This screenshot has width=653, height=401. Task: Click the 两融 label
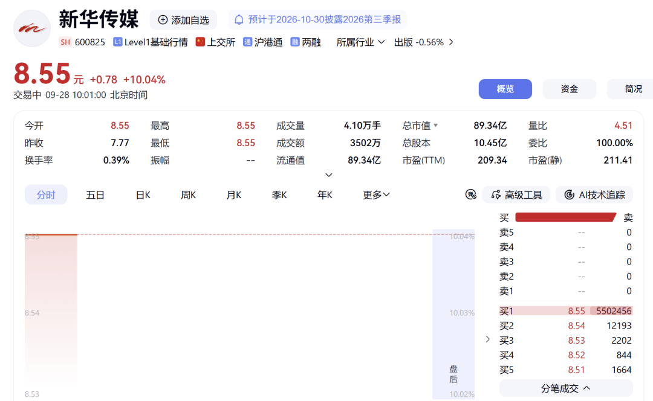[311, 42]
